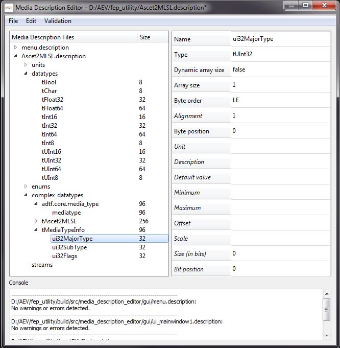Edit the Type value tUInt32

(281, 54)
